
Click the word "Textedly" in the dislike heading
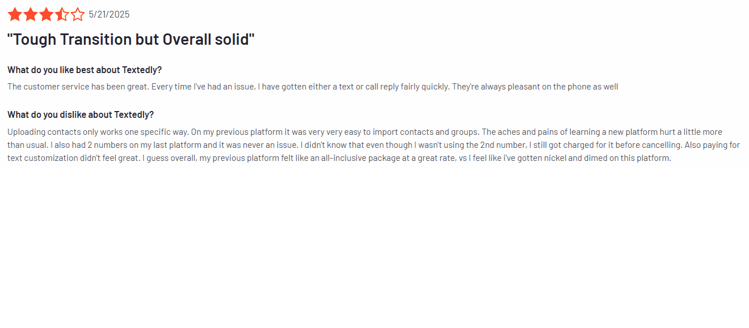(135, 115)
